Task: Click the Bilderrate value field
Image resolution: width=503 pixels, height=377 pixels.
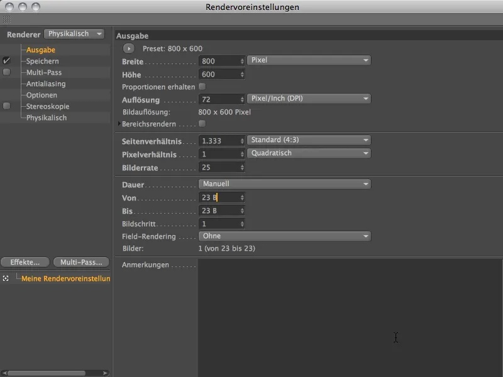Action: point(219,167)
